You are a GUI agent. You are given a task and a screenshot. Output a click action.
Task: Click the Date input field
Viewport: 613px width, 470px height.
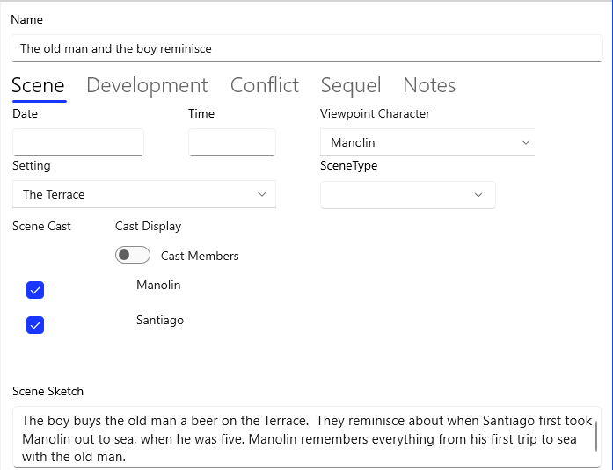pos(78,142)
